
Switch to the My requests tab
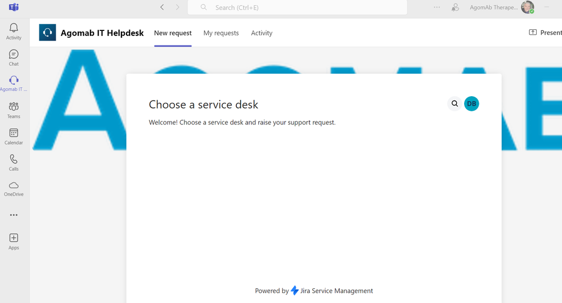(221, 33)
